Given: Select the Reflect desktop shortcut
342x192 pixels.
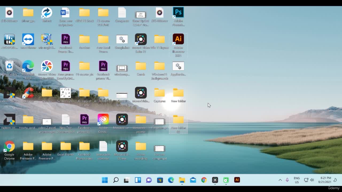Looking at the screenshot, I should [47, 15].
